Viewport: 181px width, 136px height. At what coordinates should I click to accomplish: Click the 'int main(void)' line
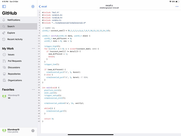pos(51,88)
